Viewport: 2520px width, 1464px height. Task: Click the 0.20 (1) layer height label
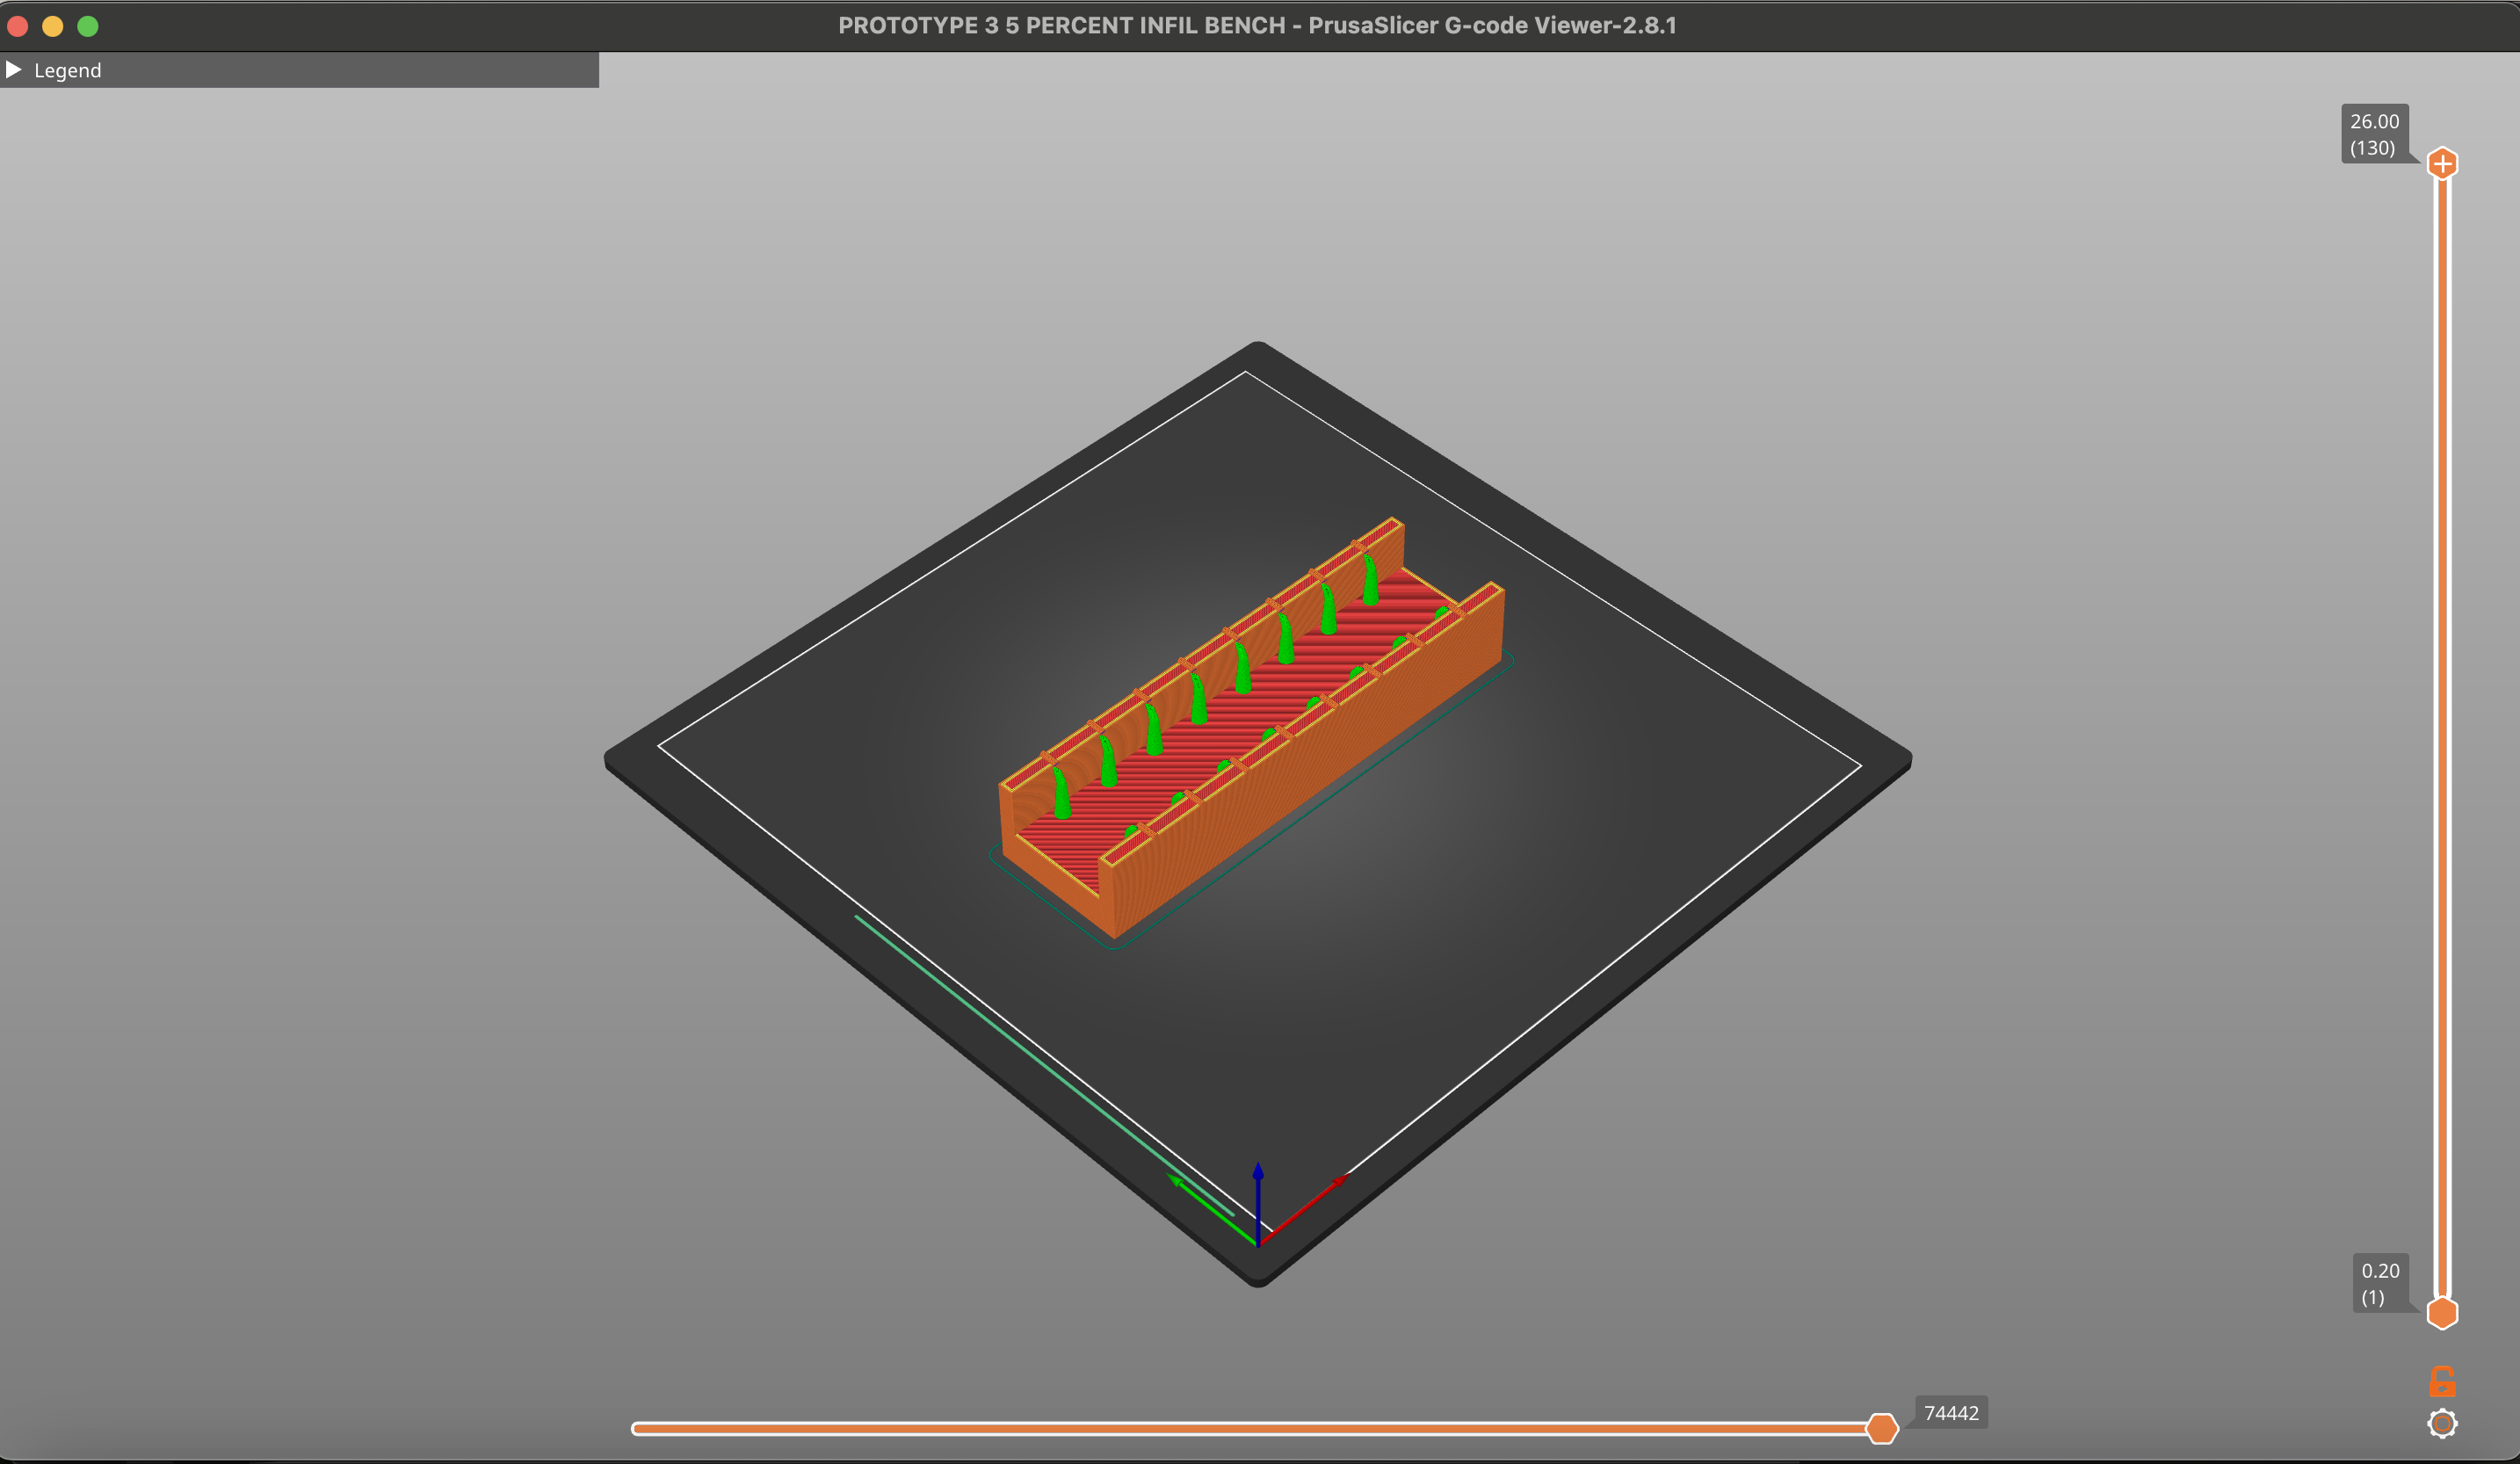click(x=2380, y=1283)
